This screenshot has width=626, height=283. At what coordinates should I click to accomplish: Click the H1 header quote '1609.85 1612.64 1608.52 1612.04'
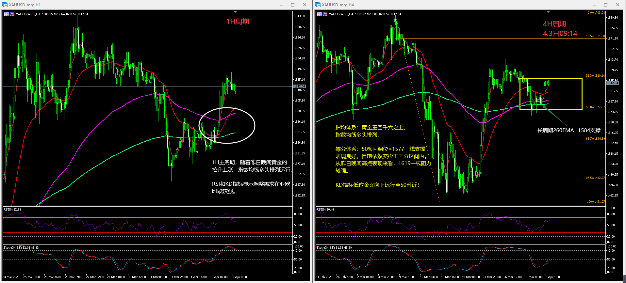tap(65, 14)
